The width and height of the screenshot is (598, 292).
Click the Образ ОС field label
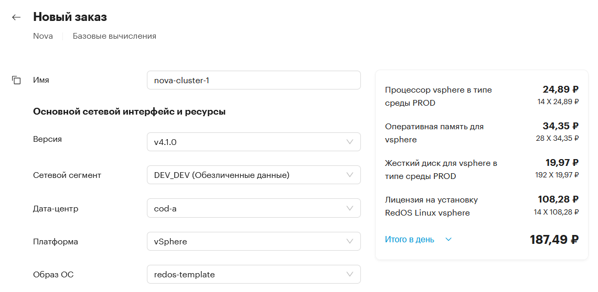coord(54,275)
